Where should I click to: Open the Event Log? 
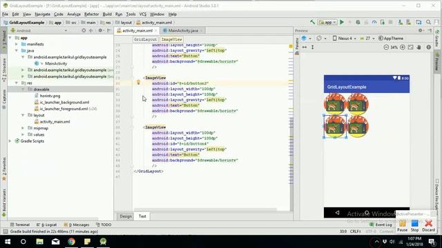[x=381, y=225]
